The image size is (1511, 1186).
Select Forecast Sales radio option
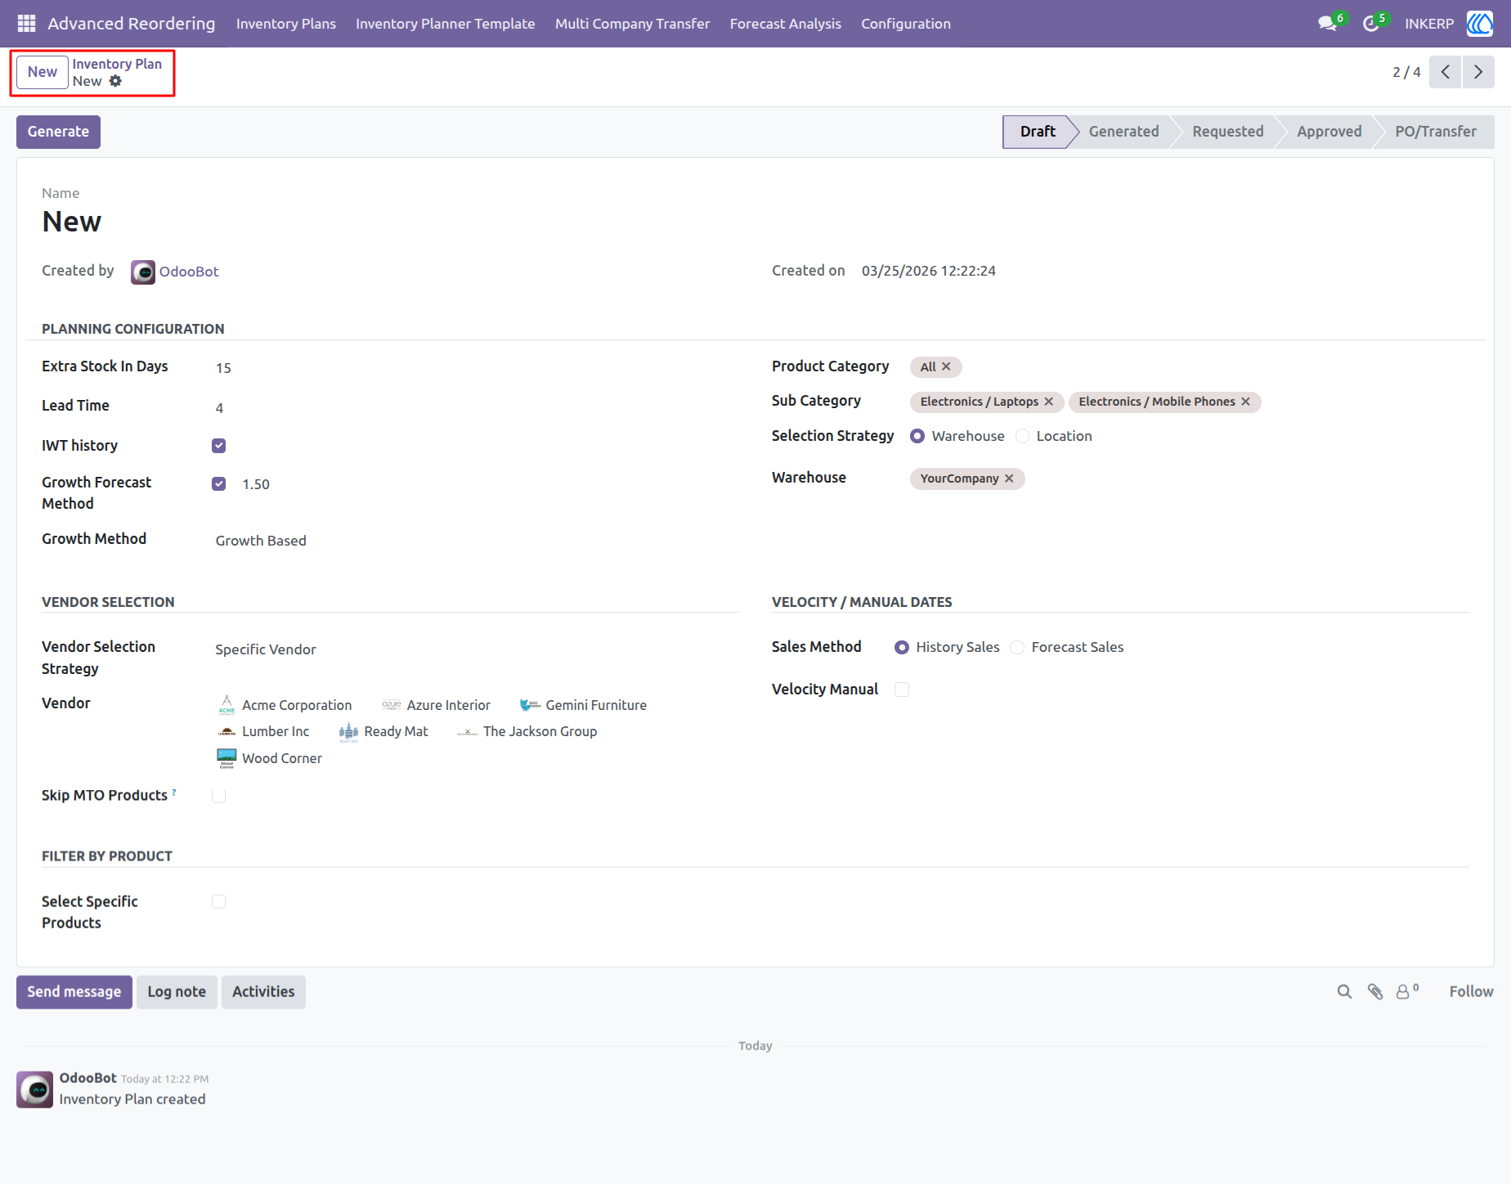pyautogui.click(x=1017, y=648)
